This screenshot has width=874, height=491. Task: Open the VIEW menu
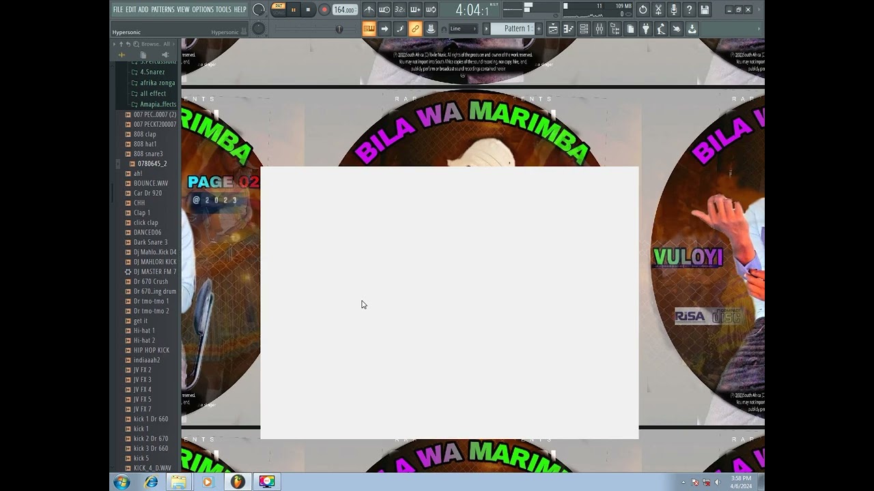(x=183, y=10)
